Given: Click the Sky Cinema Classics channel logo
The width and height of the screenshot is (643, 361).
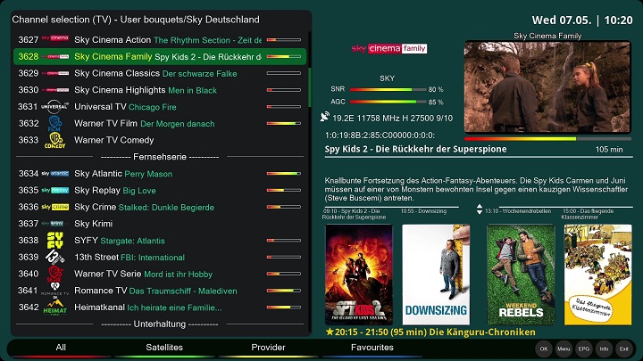Looking at the screenshot, I should point(55,73).
